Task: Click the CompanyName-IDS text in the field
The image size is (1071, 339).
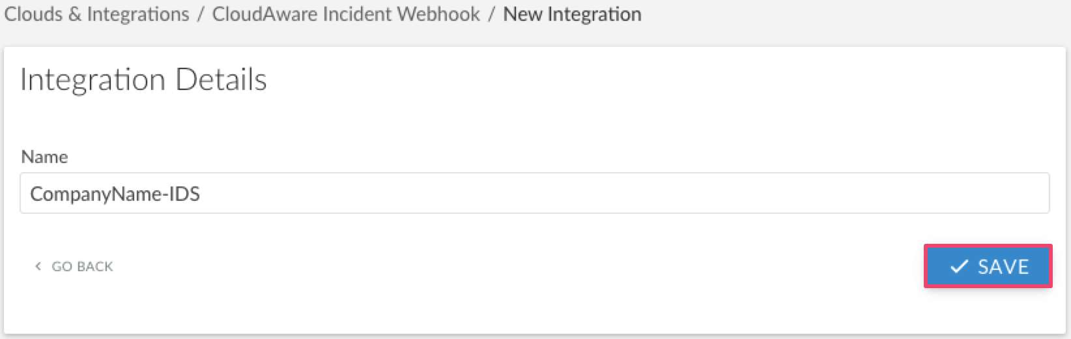Action: click(115, 194)
